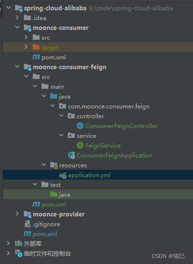Click the Maven icon of moonce-consumer pom.xml
Image resolution: width=193 pixels, height=264 pixels.
click(x=36, y=57)
